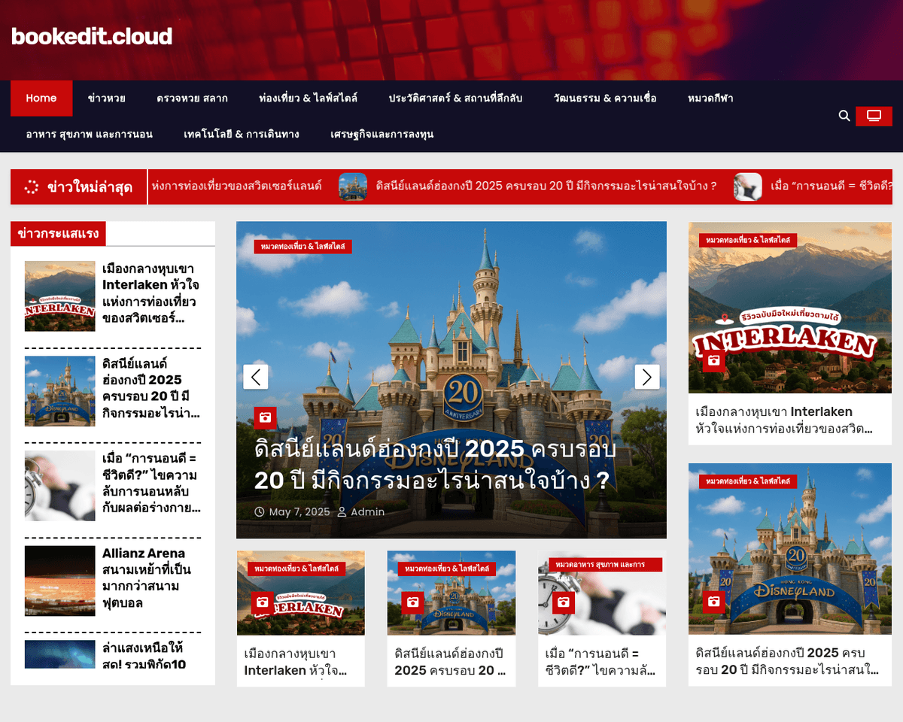
Task: Click Disneyland thumbnail icon in news ticker
Action: [x=353, y=187]
